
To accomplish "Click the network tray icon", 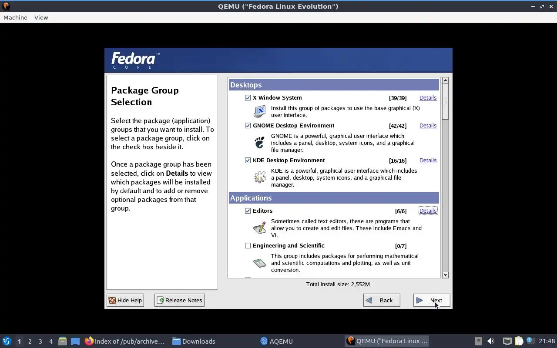I will [507, 341].
